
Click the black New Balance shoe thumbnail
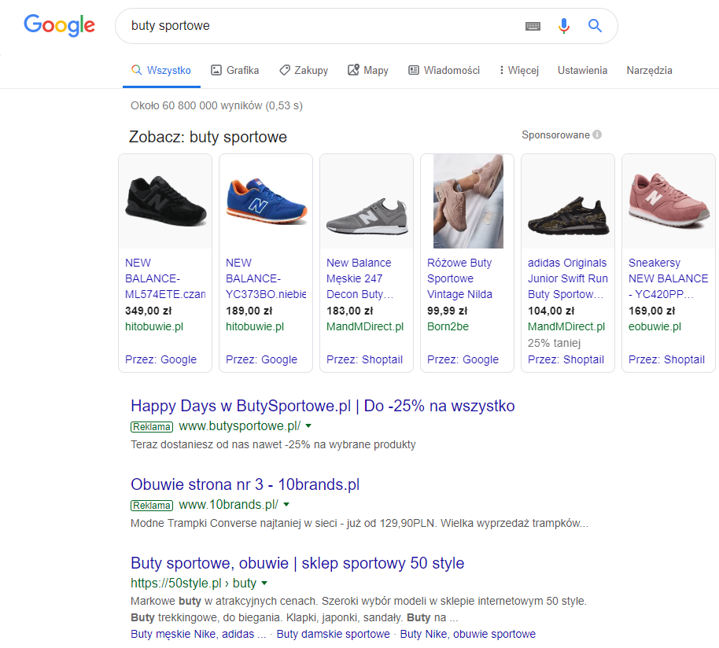[x=165, y=201]
